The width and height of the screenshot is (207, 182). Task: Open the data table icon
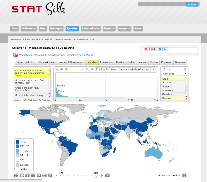(x=39, y=176)
